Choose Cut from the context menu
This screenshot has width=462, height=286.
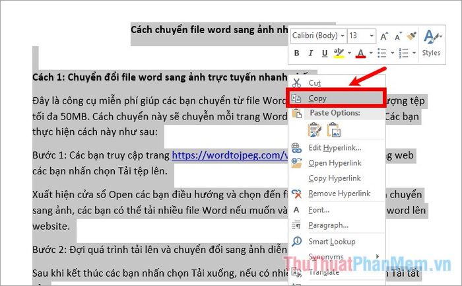(x=337, y=83)
